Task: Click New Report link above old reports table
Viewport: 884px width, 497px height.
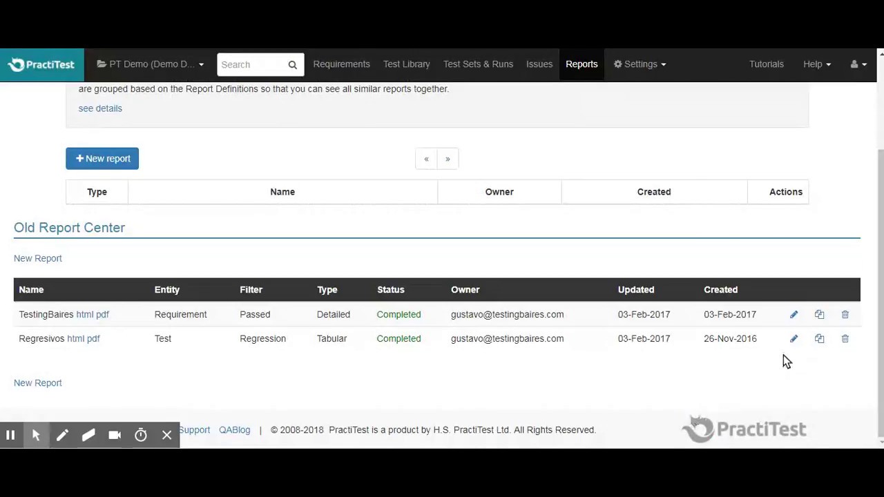Action: (x=38, y=258)
